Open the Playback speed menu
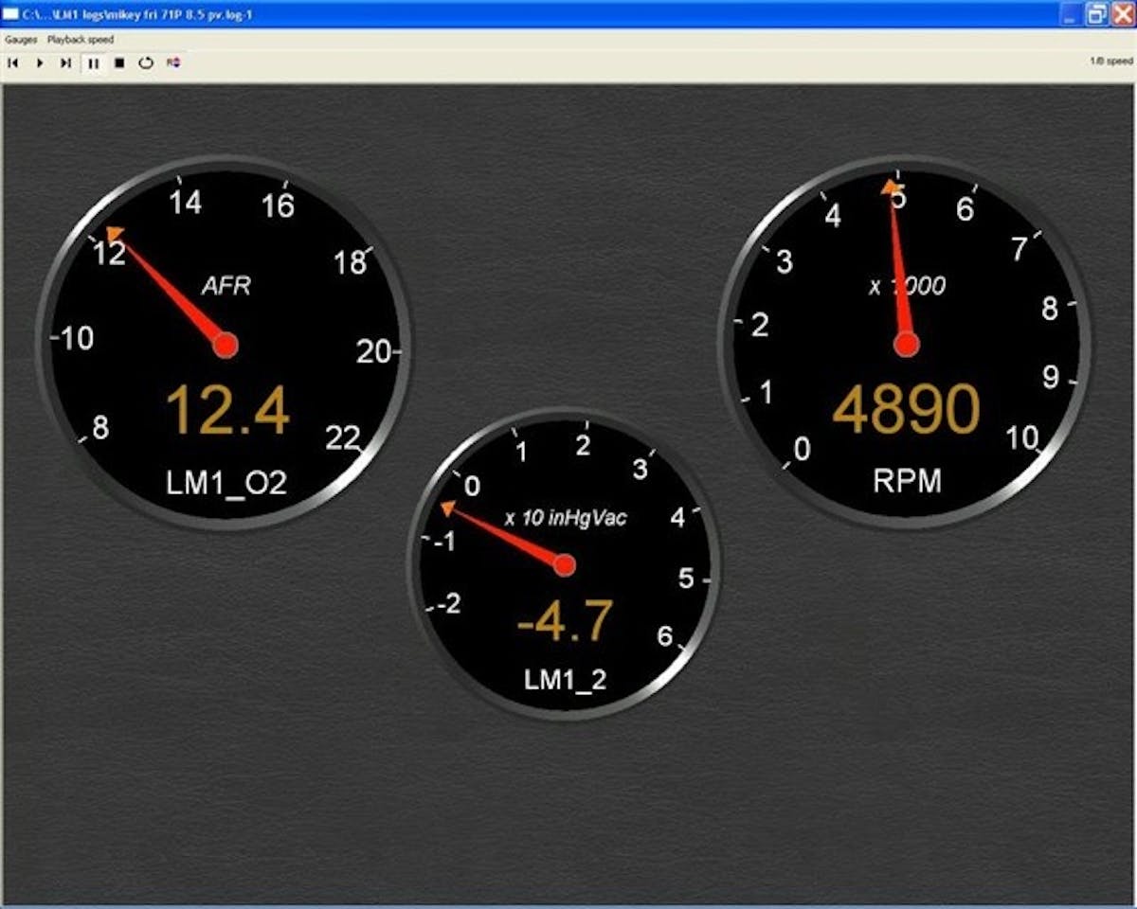 pyautogui.click(x=81, y=40)
